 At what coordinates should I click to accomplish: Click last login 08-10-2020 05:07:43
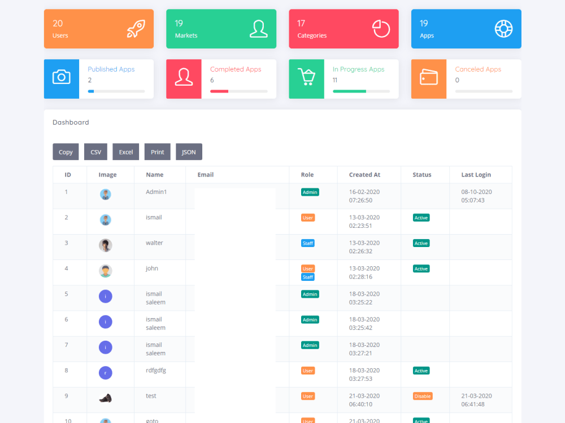coord(476,196)
